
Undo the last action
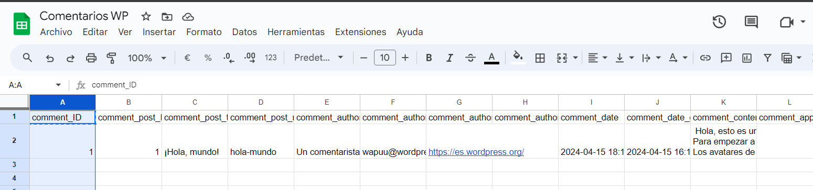coord(50,58)
